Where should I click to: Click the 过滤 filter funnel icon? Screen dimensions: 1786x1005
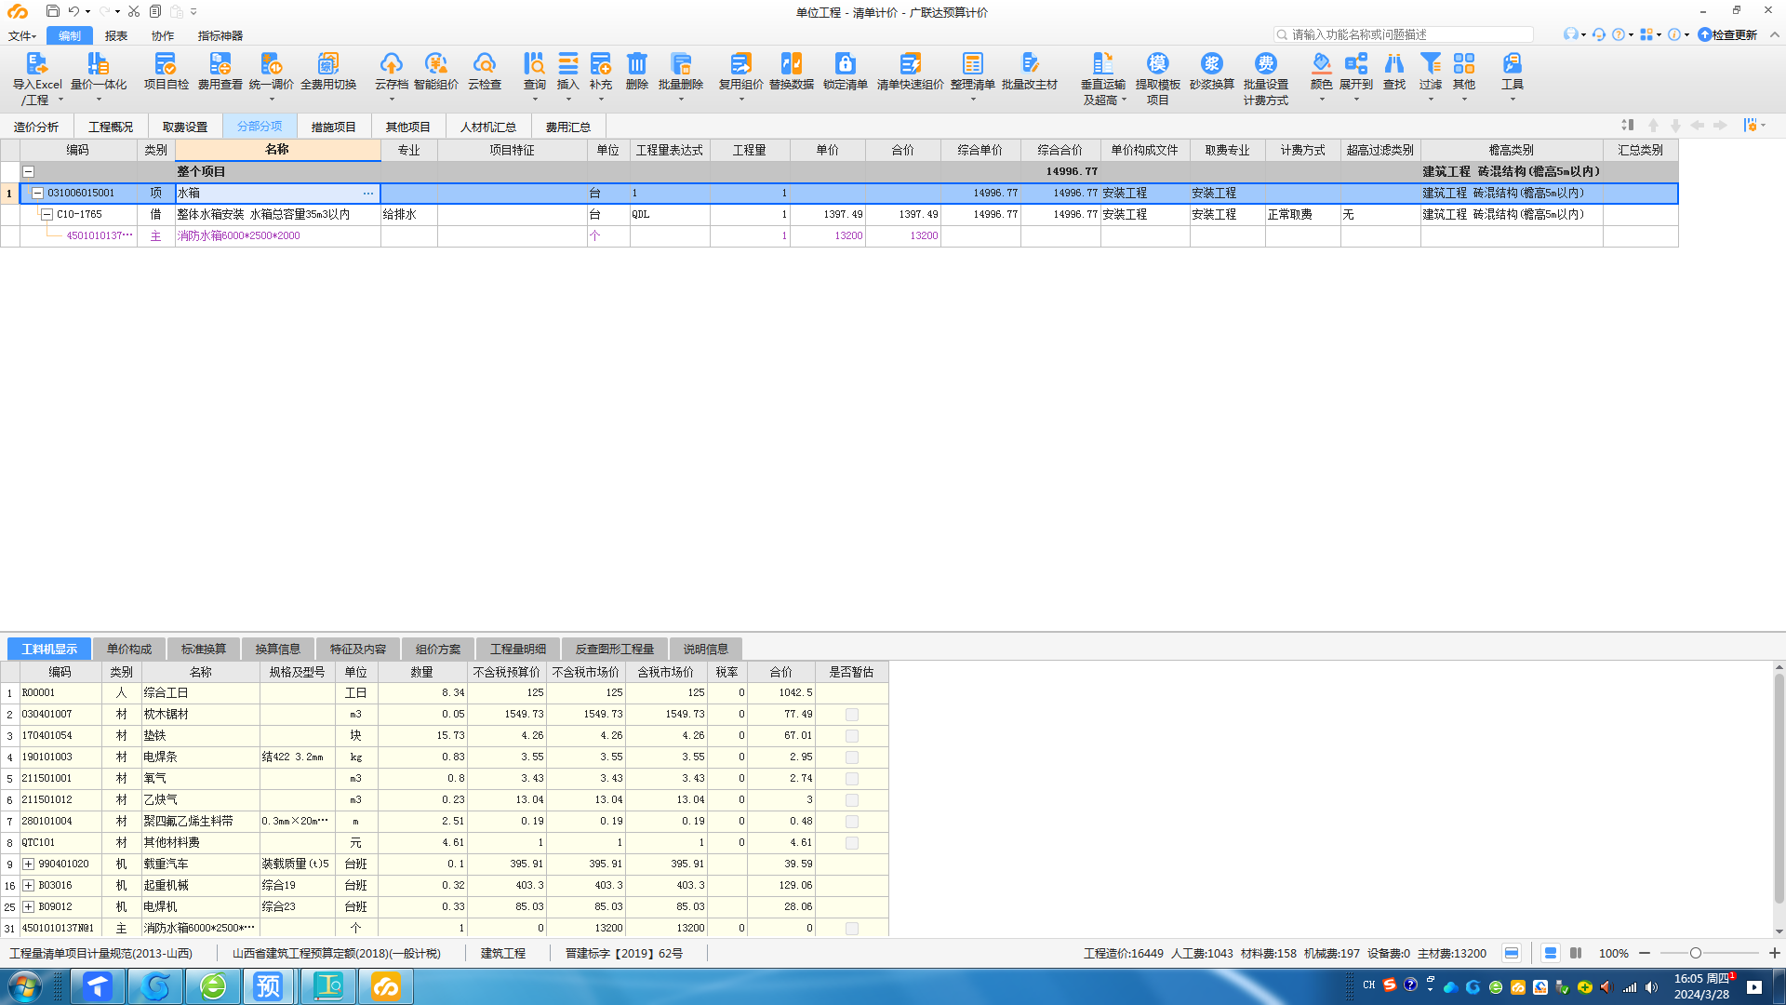[x=1430, y=64]
